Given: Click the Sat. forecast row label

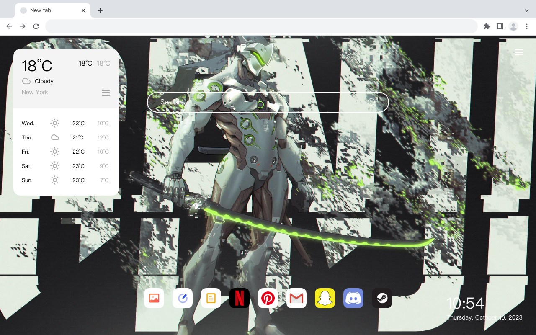Looking at the screenshot, I should (x=27, y=166).
